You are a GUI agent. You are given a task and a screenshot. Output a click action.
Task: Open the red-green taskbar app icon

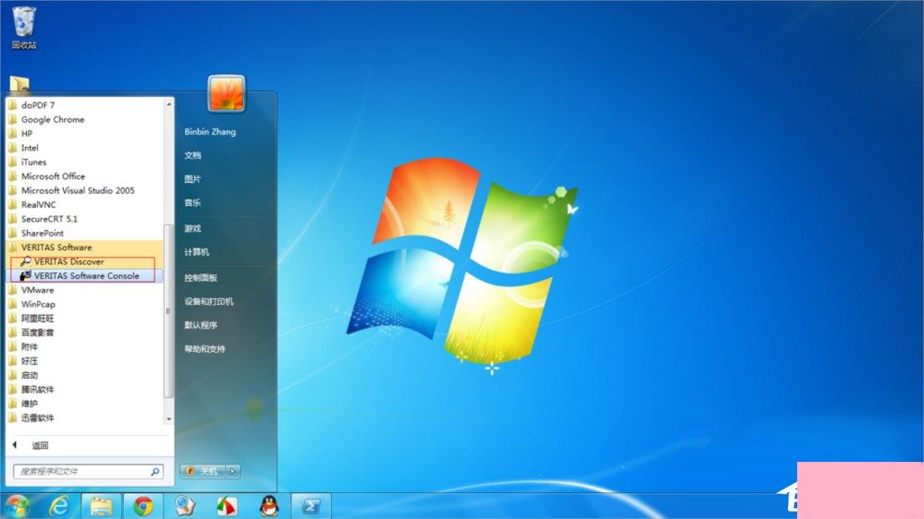[x=227, y=506]
